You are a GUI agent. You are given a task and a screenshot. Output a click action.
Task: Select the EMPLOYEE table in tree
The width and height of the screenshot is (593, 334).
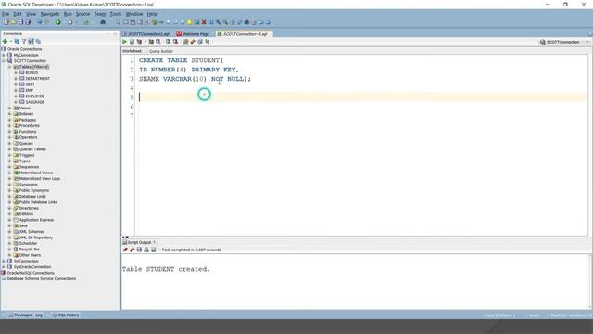click(35, 96)
